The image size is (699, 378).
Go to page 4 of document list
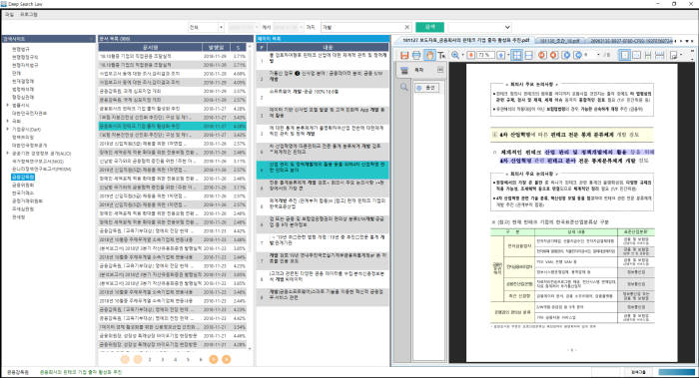(175, 359)
